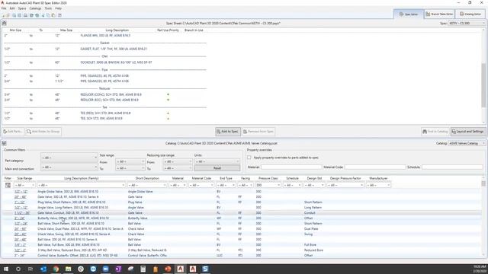Select Butterfly Valve, Offset catalog row

tap(241, 218)
